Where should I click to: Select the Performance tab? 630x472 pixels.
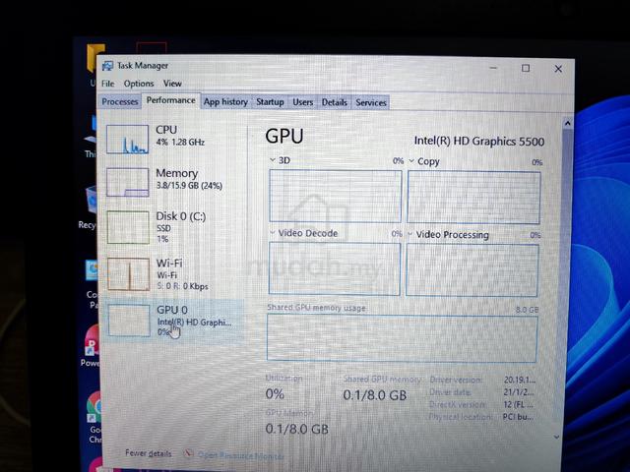tap(170, 100)
